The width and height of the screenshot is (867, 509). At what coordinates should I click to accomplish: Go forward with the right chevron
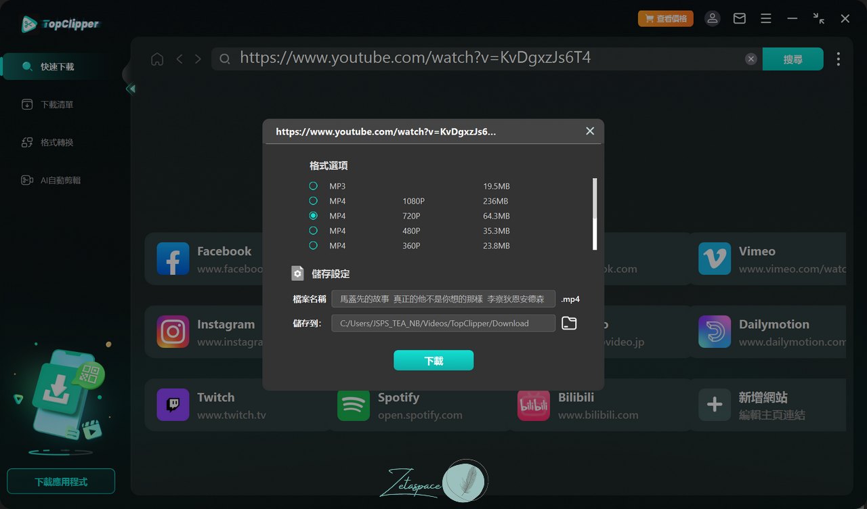coord(198,59)
